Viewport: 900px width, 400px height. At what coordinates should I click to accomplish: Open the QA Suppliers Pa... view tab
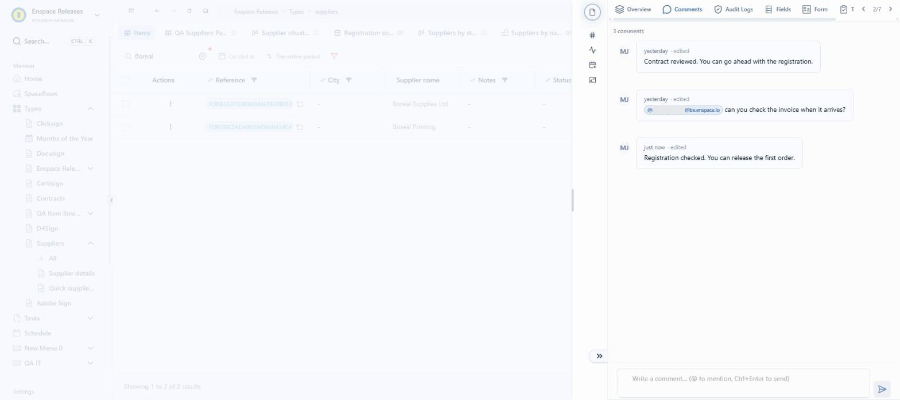click(x=200, y=33)
